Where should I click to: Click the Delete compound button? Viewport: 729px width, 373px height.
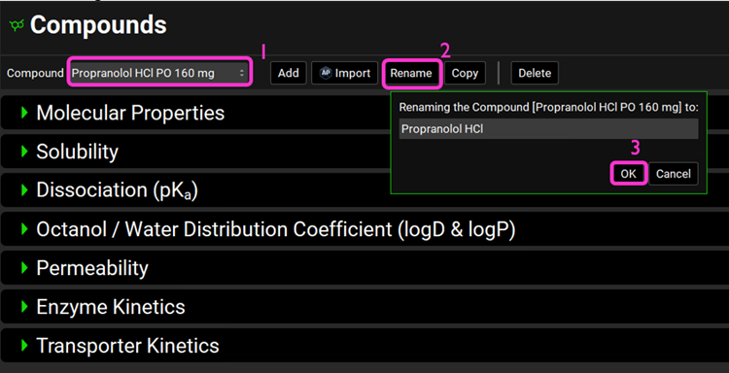coord(535,73)
